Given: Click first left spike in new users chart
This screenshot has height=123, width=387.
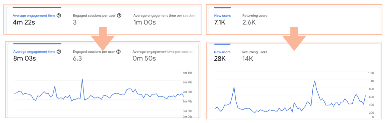Looking at the screenshot, I should tap(234, 87).
